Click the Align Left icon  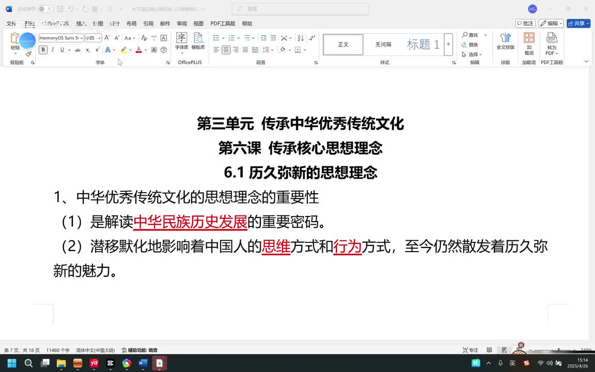click(x=216, y=50)
